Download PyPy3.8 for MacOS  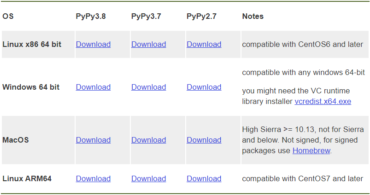[x=93, y=140]
